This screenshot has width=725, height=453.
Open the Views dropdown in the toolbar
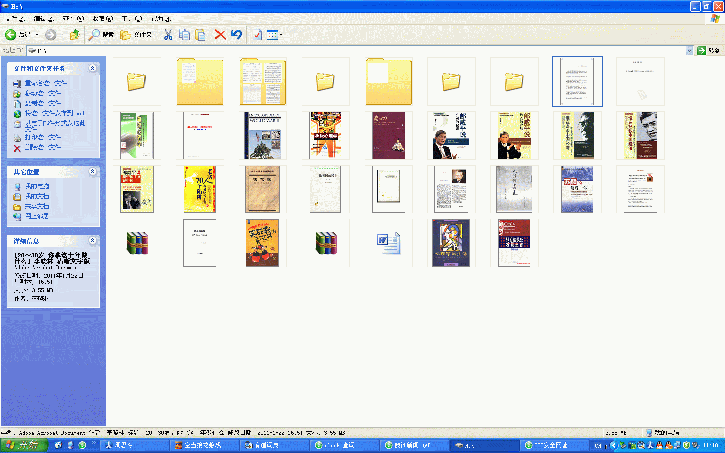tap(274, 35)
